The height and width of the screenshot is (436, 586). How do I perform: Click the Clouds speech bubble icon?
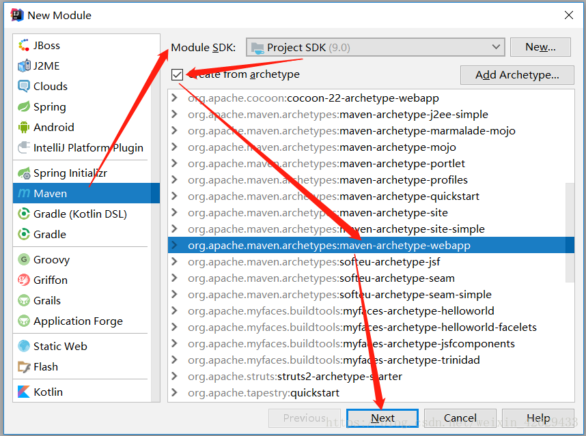pos(24,86)
